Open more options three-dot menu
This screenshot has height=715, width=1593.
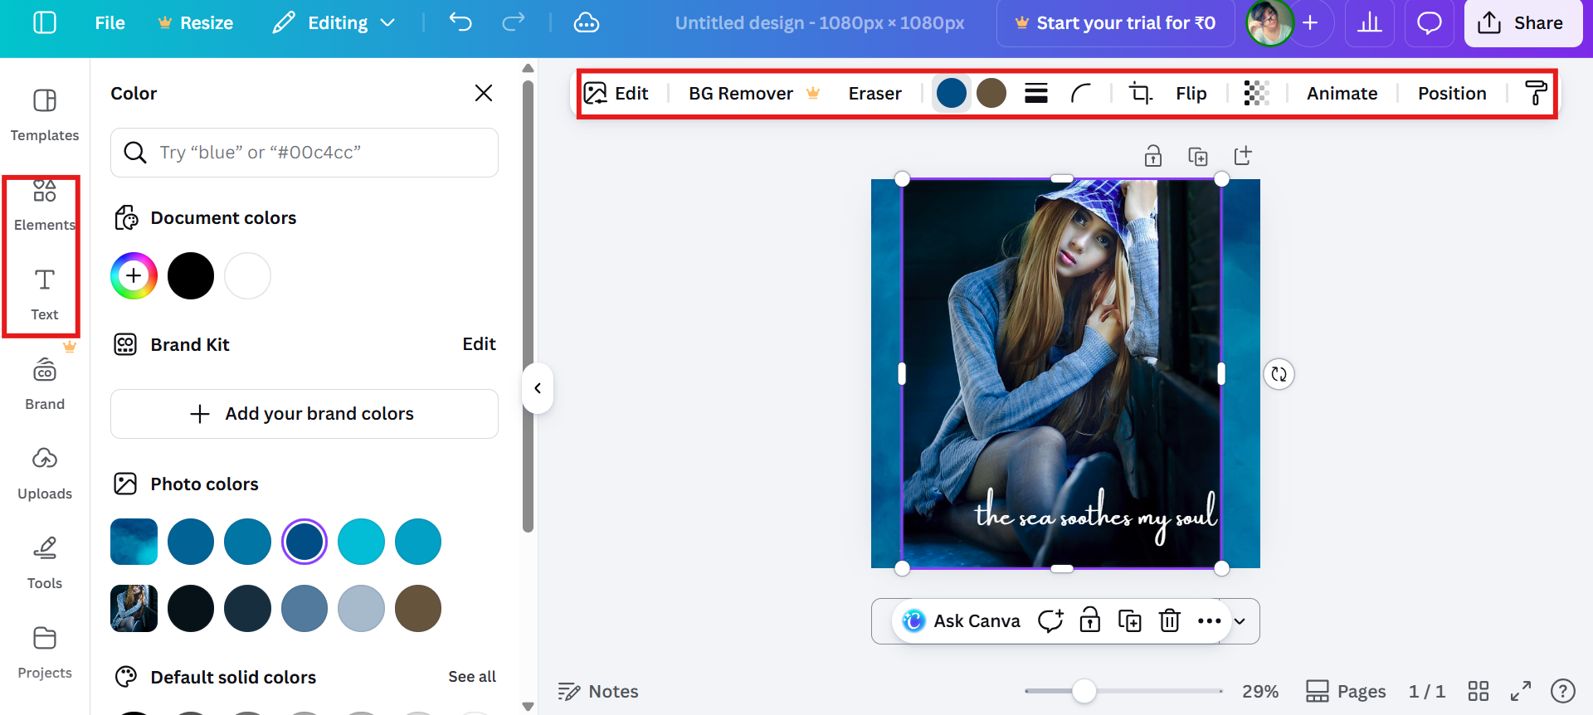click(1210, 621)
